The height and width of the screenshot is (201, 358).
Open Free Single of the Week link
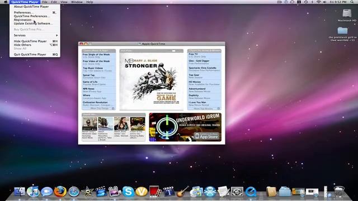[96, 55]
